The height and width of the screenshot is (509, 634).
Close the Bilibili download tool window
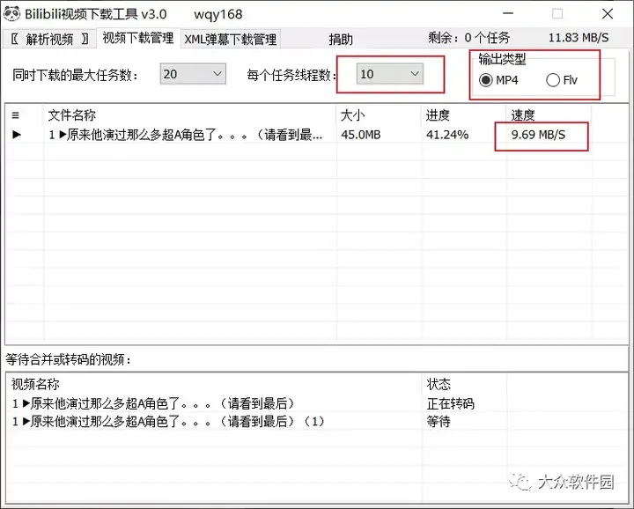tap(607, 14)
